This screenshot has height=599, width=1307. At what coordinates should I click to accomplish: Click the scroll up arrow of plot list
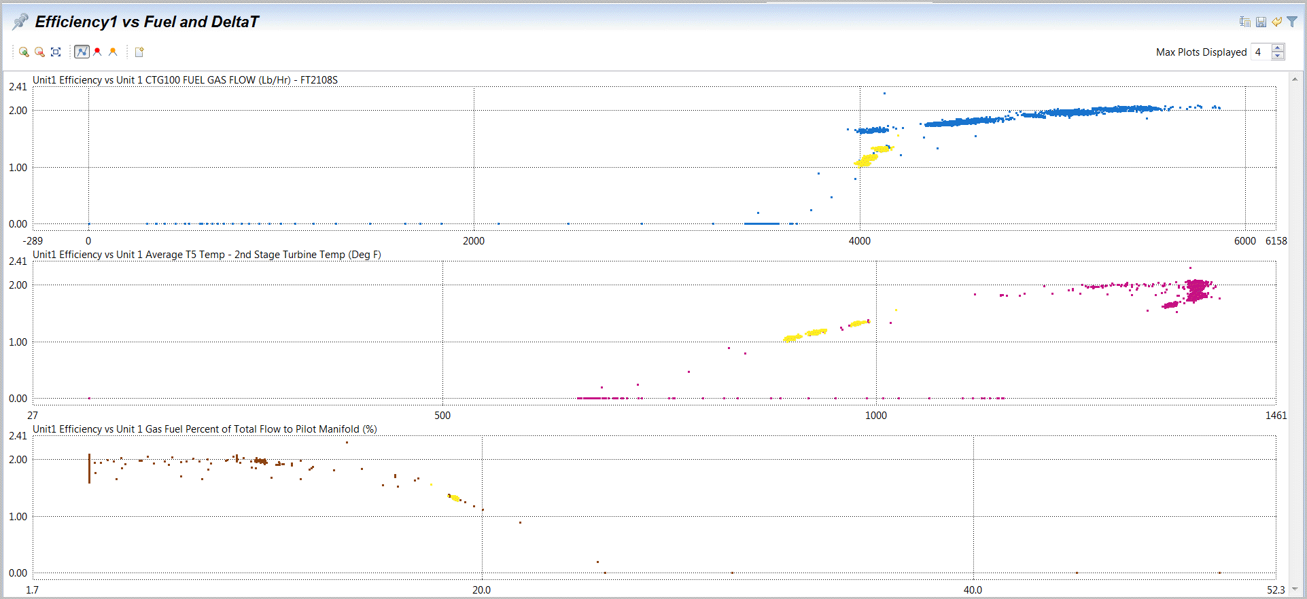click(x=1295, y=79)
